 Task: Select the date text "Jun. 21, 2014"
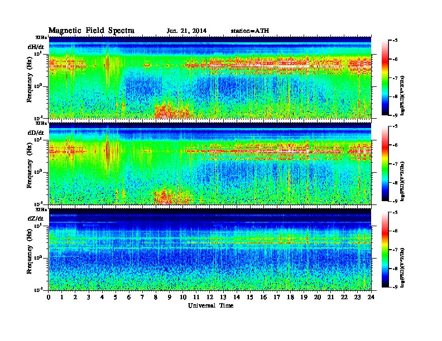coord(186,31)
